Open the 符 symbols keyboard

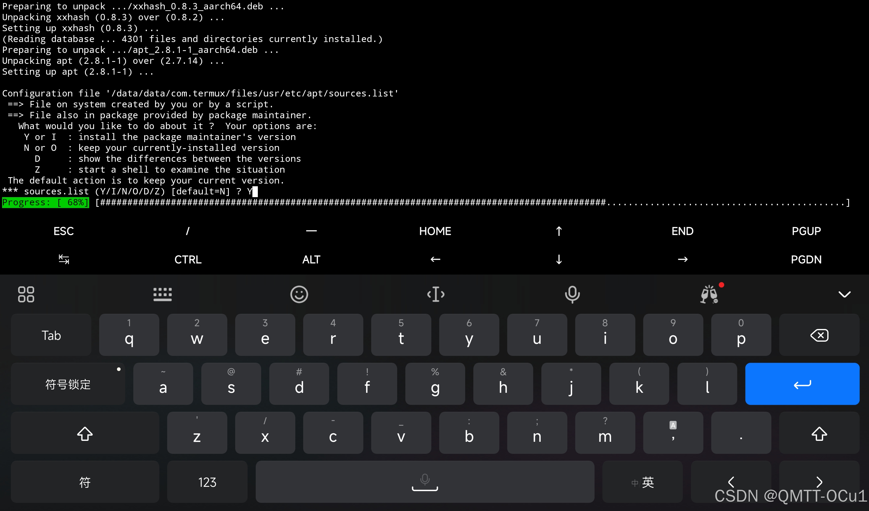(85, 482)
